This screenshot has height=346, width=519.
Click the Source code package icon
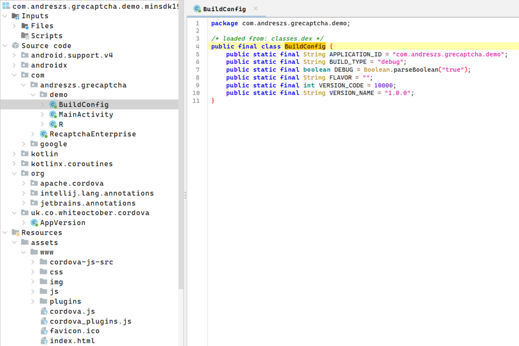click(x=16, y=46)
